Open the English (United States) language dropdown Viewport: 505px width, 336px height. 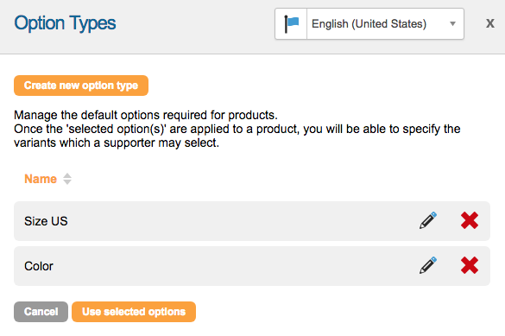click(369, 24)
